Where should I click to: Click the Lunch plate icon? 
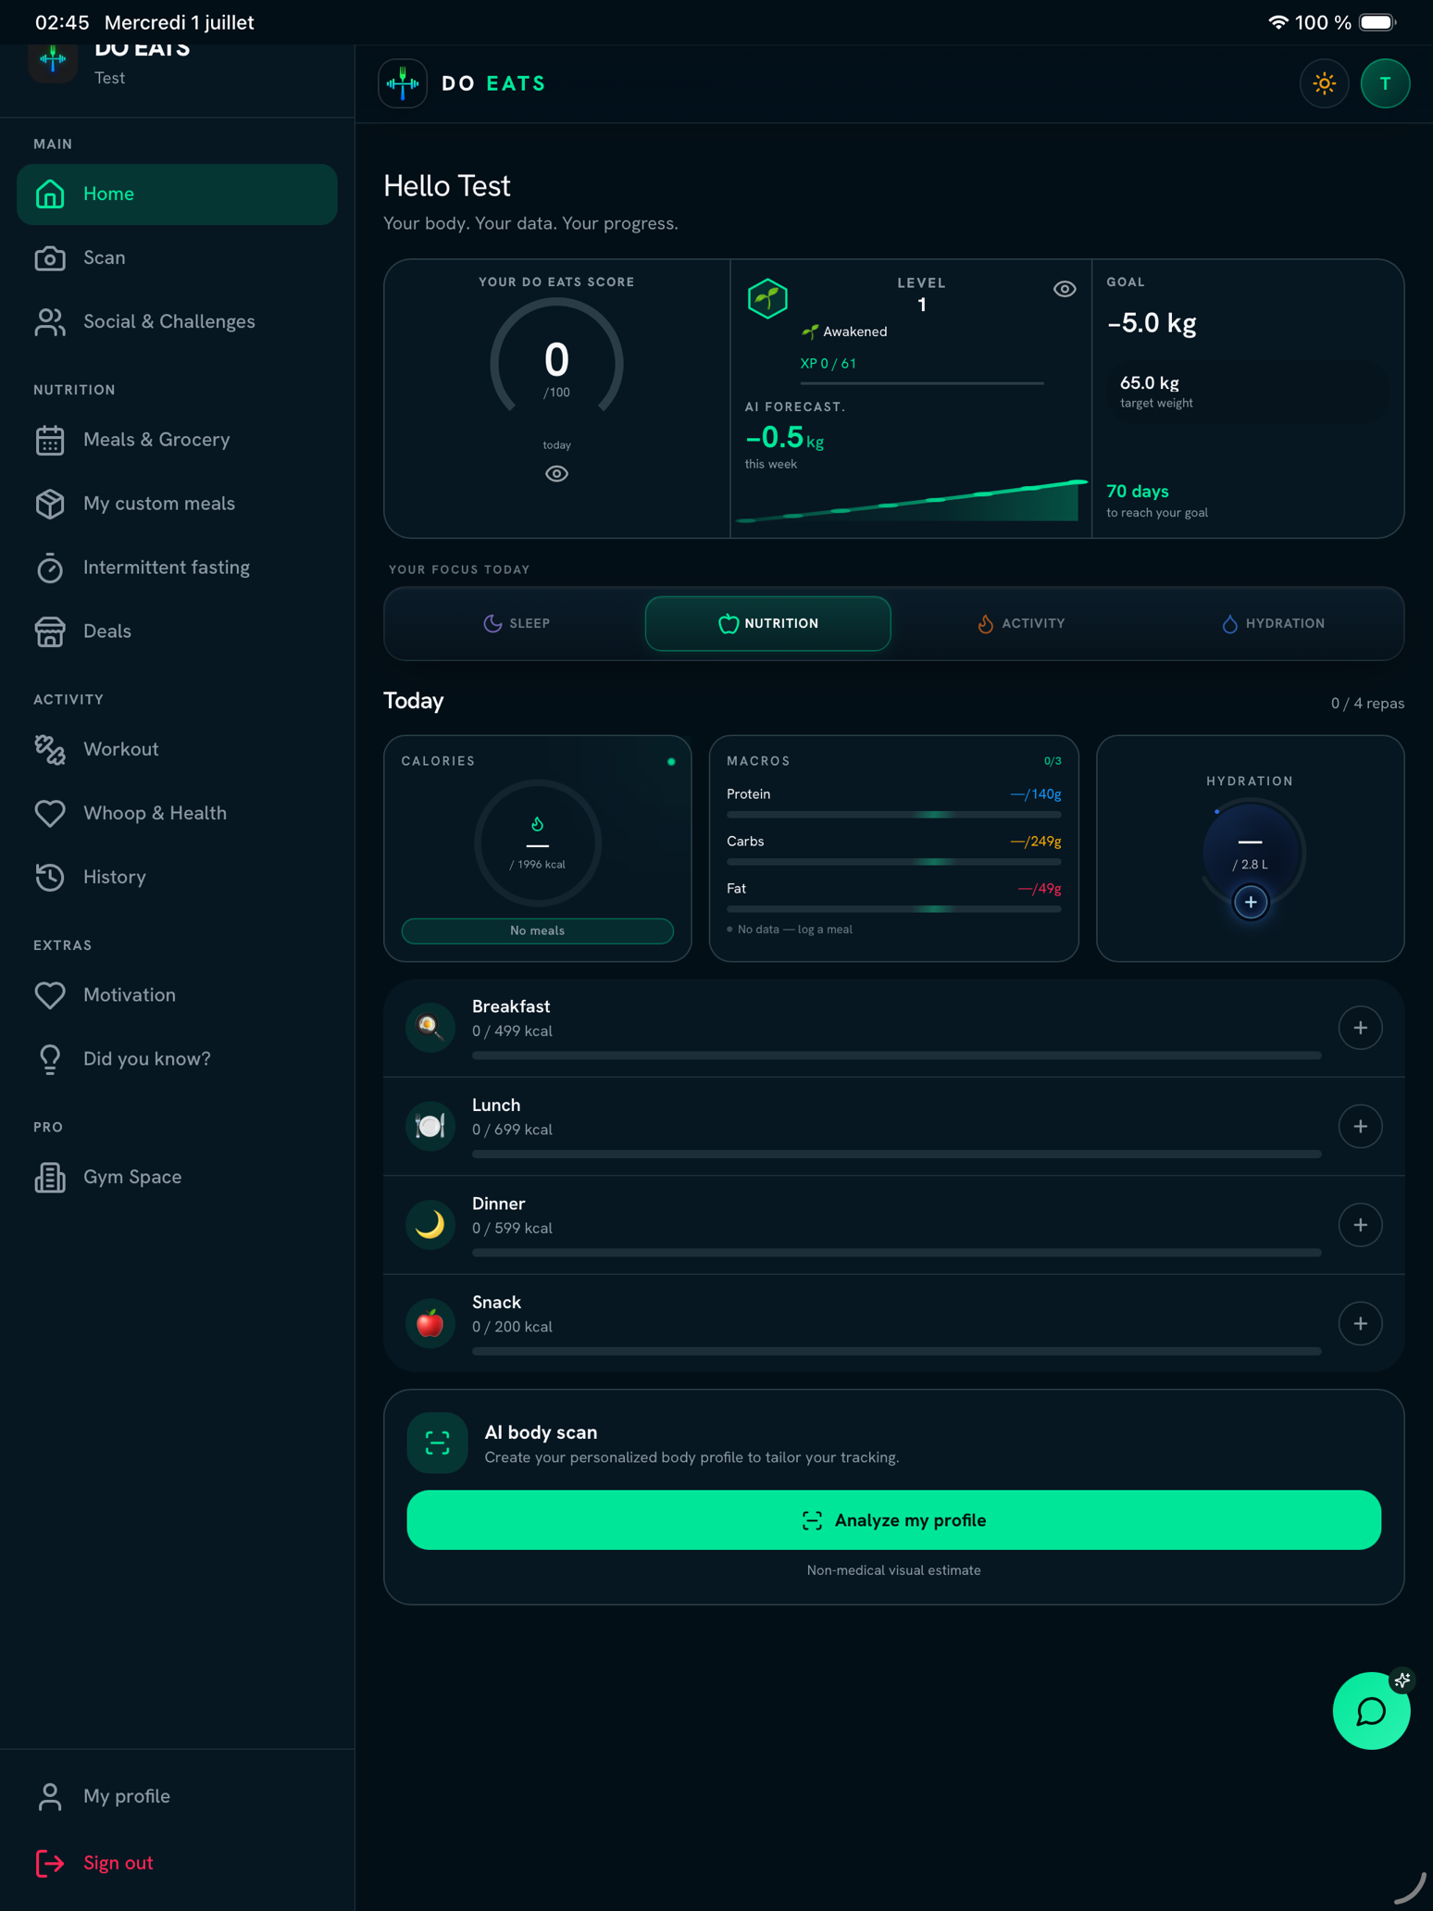click(430, 1127)
